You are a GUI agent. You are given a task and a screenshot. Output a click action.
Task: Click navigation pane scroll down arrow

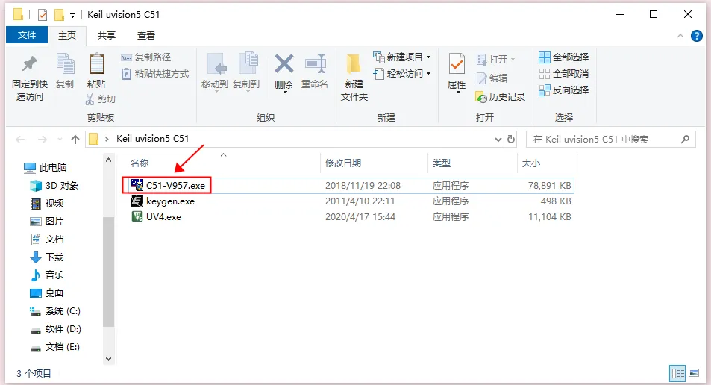[108, 359]
